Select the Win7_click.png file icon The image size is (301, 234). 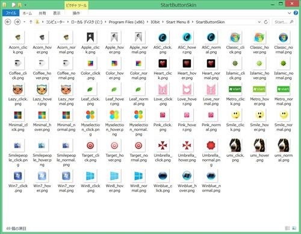point(18,176)
